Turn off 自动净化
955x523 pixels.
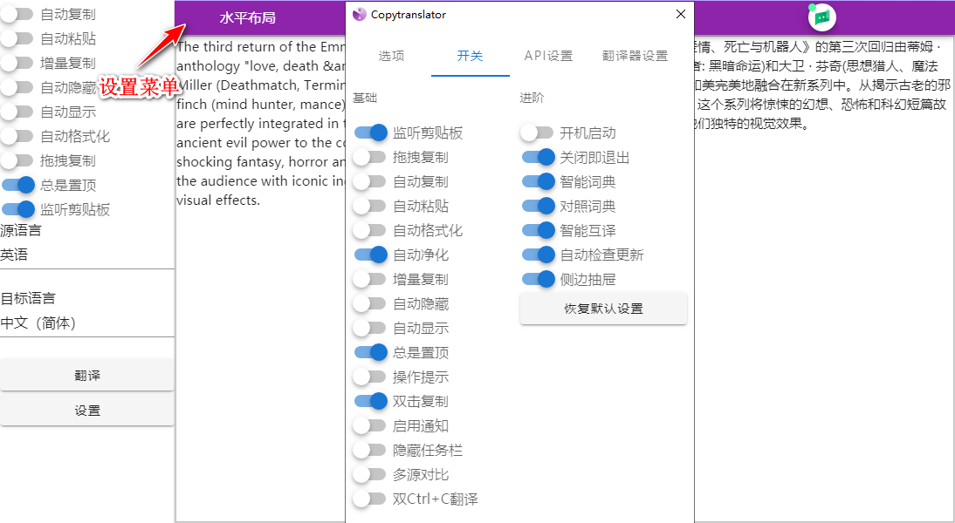coord(371,255)
